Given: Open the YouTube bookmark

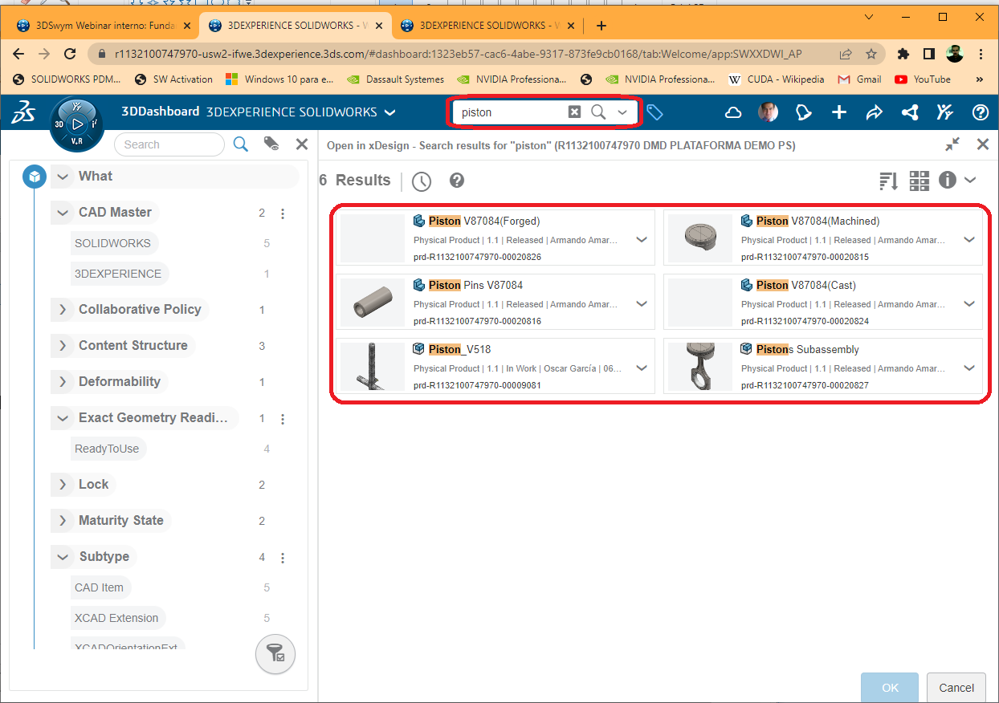Looking at the screenshot, I should pos(923,79).
